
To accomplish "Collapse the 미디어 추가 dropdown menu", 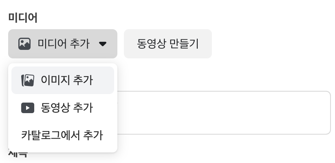I will [63, 44].
